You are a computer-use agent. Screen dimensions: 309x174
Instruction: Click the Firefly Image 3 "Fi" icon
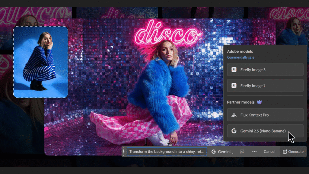pyautogui.click(x=234, y=69)
